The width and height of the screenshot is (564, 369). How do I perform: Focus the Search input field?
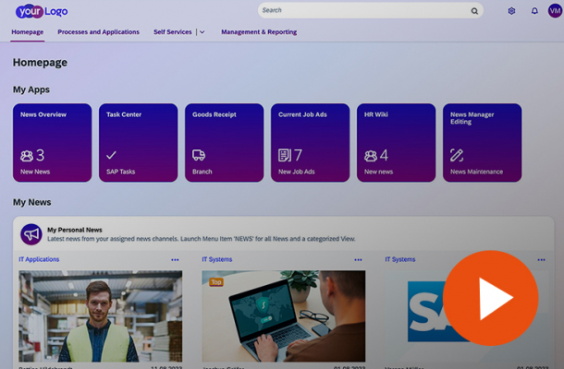(361, 11)
